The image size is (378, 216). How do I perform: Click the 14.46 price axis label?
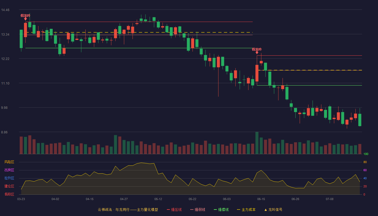5,10
